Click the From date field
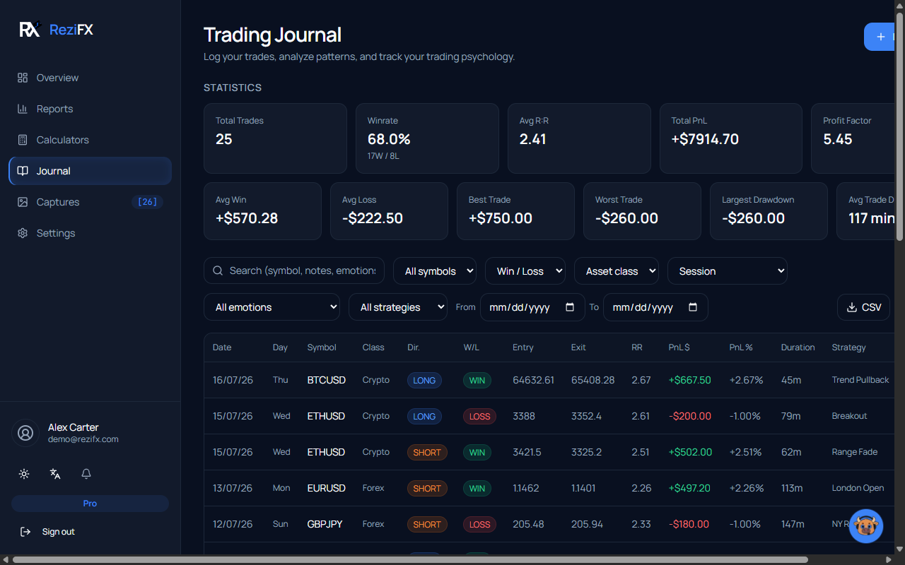Image resolution: width=905 pixels, height=565 pixels. [532, 307]
